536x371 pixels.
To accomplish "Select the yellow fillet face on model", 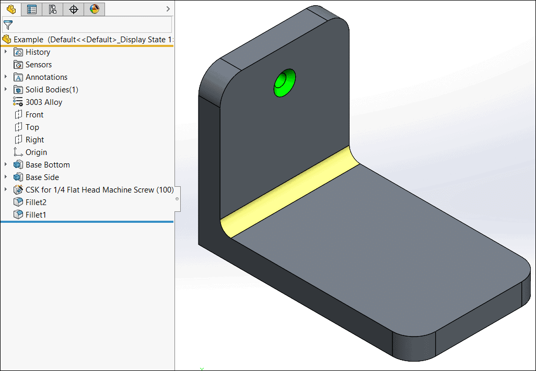I will pos(290,191).
